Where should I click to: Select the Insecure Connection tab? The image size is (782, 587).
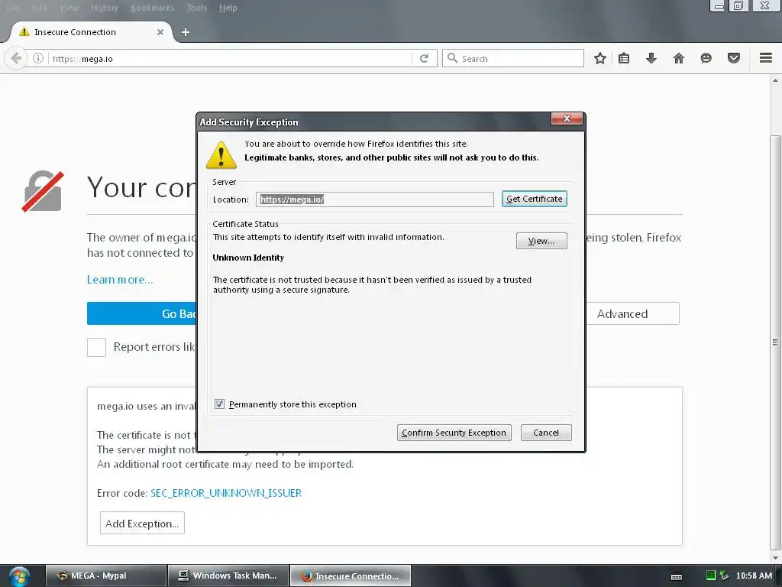tap(92, 32)
